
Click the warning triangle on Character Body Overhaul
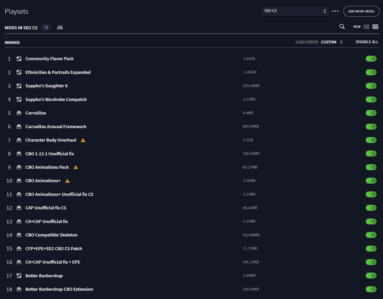click(x=83, y=140)
